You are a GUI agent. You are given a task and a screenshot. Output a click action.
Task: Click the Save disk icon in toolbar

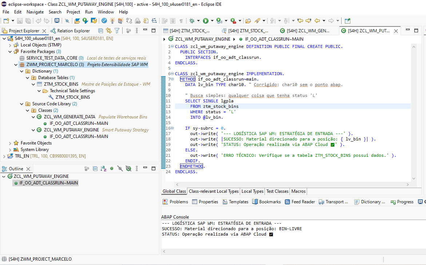coord(19,21)
